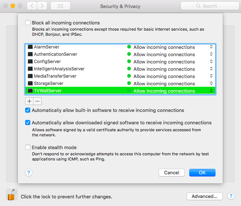Click the minus button to remove selected app

click(37, 101)
